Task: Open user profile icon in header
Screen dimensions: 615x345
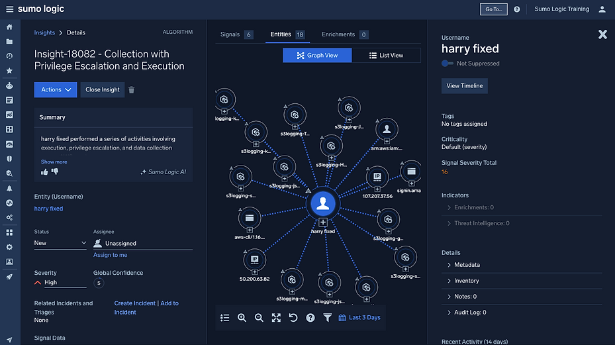Action: (602, 9)
